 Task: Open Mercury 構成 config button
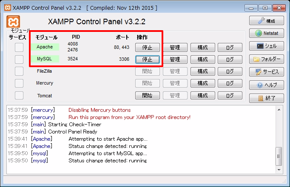pyautogui.click(x=203, y=83)
